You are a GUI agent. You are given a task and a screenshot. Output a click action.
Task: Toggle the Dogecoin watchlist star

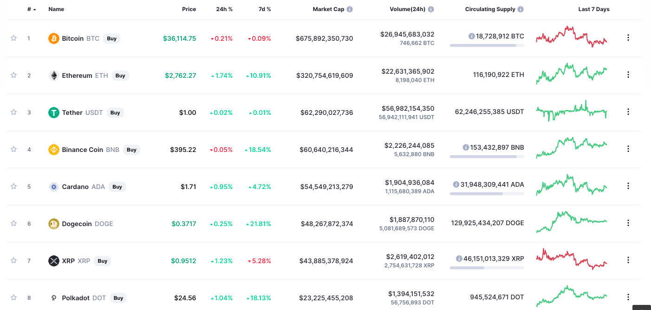click(x=14, y=223)
